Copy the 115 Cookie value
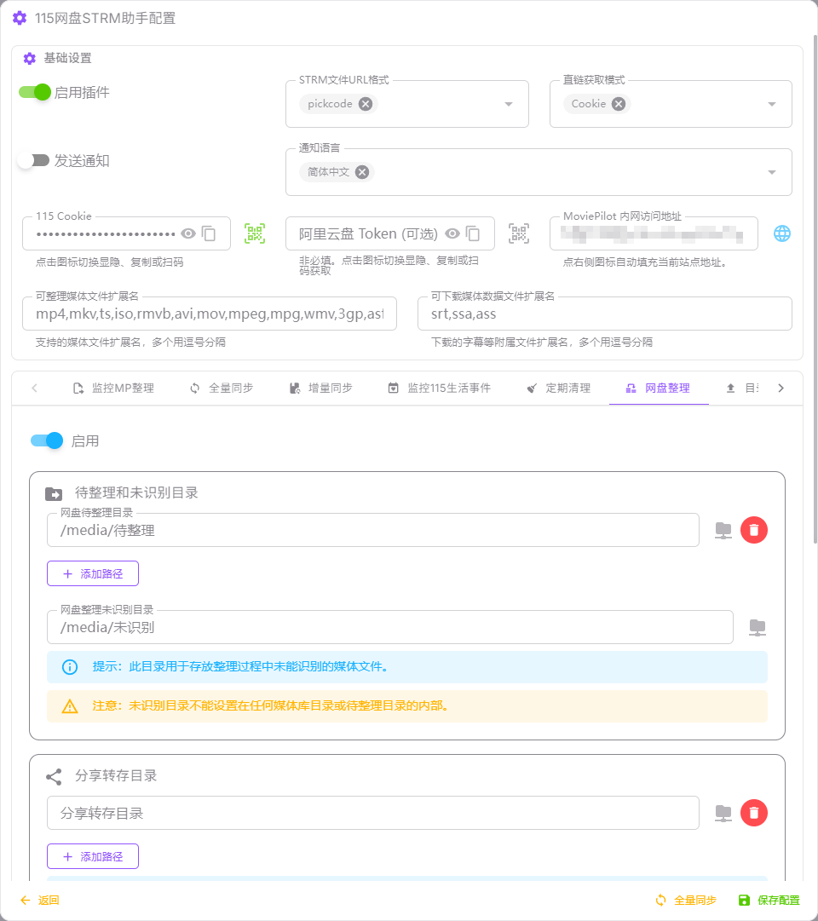Image resolution: width=818 pixels, height=921 pixels. coord(209,233)
